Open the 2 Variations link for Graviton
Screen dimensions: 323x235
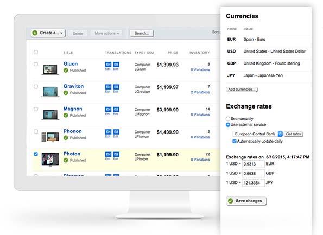200,92
